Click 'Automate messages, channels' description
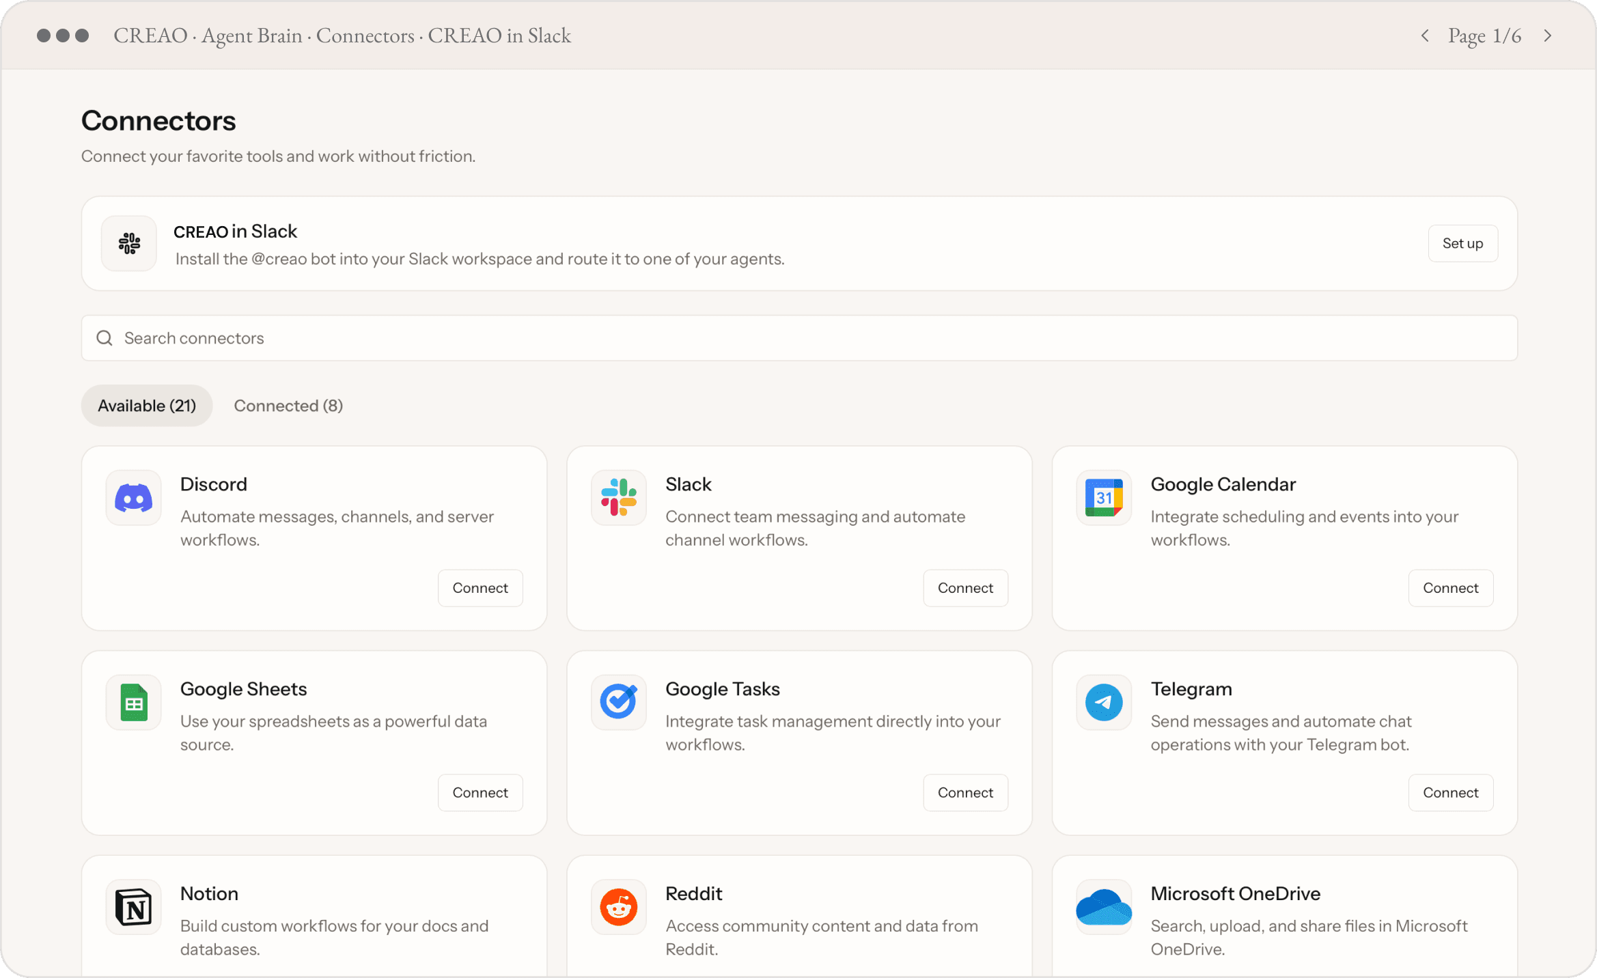Screen dimensions: 1597x978 [337, 529]
